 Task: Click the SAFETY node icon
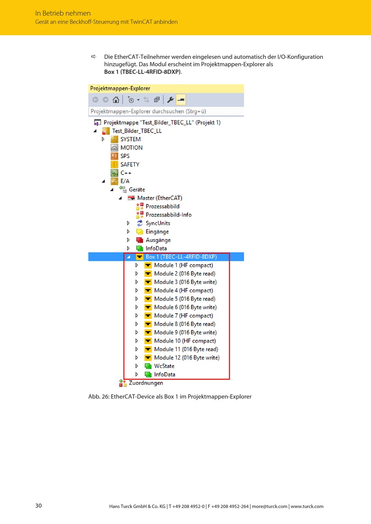114,165
